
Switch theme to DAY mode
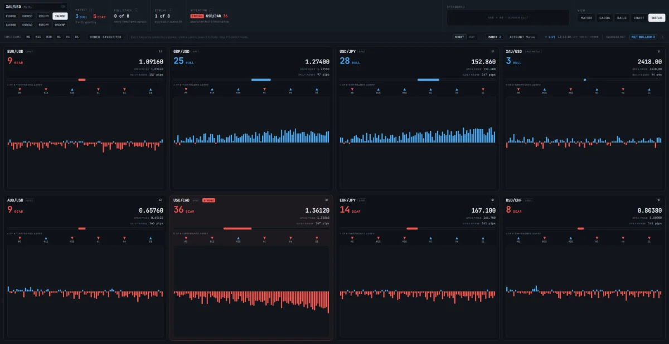pos(473,37)
